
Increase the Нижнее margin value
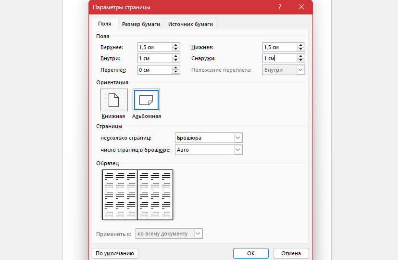300,45
